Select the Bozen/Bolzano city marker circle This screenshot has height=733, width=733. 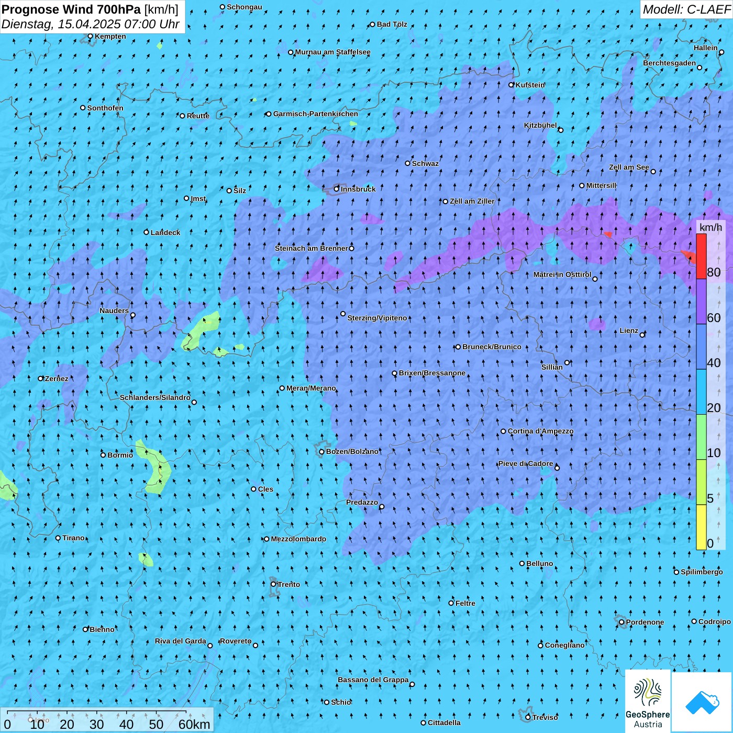322,452
